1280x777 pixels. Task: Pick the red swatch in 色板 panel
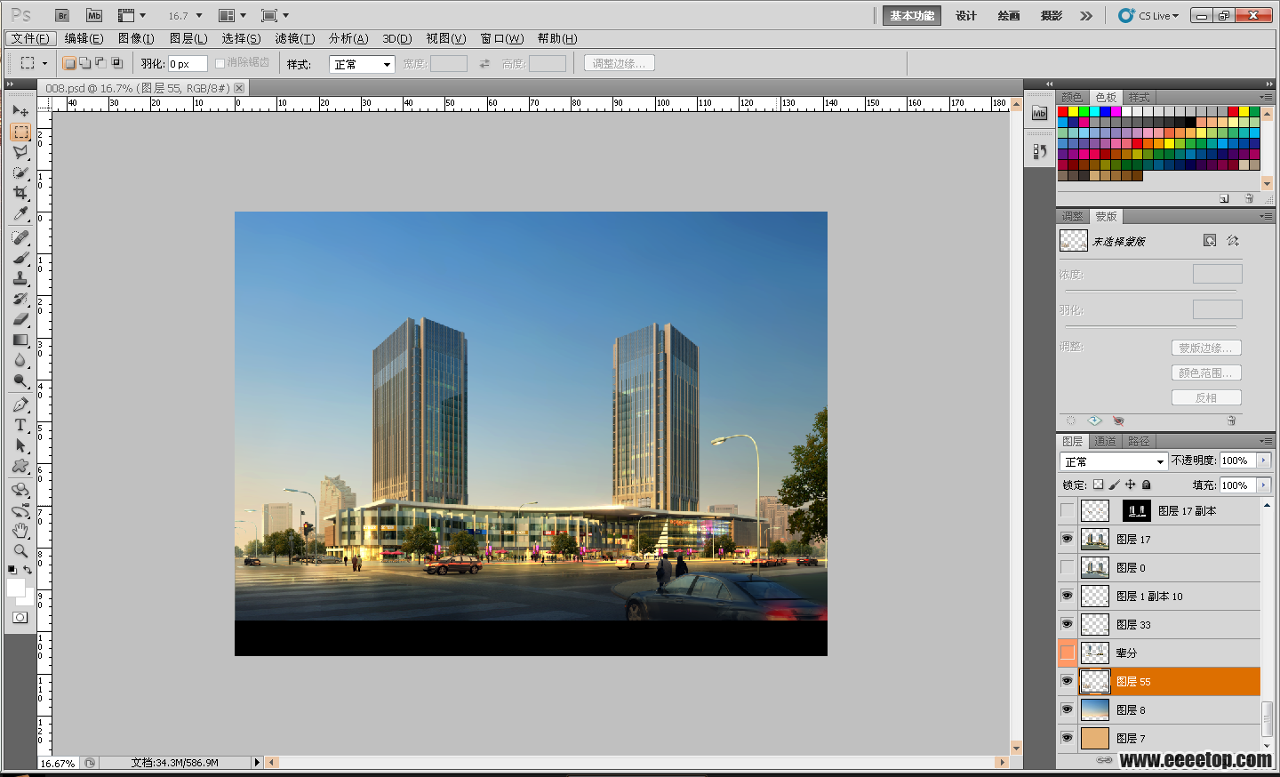1063,112
